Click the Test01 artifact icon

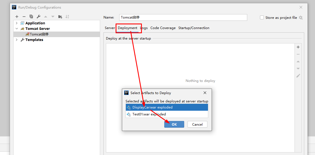pos(129,114)
